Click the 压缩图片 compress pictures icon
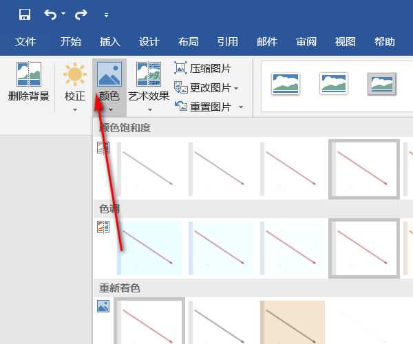This screenshot has height=344, width=413. point(180,68)
